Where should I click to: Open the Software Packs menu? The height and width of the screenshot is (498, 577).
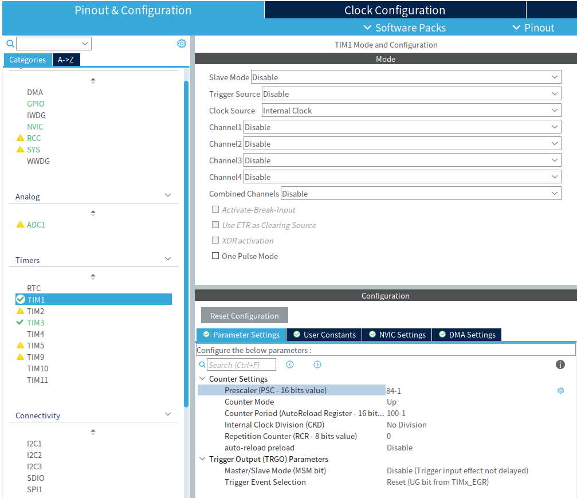(405, 28)
